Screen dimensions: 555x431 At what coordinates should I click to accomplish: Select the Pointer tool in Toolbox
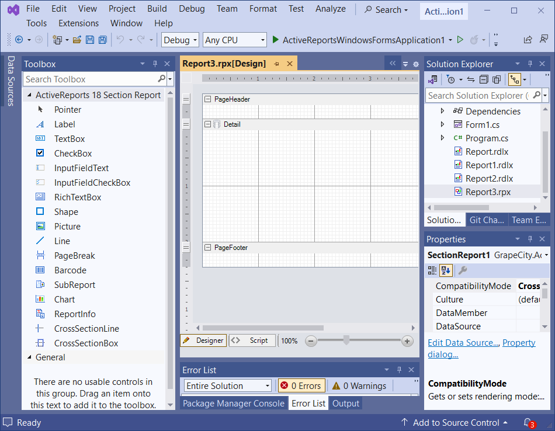68,110
